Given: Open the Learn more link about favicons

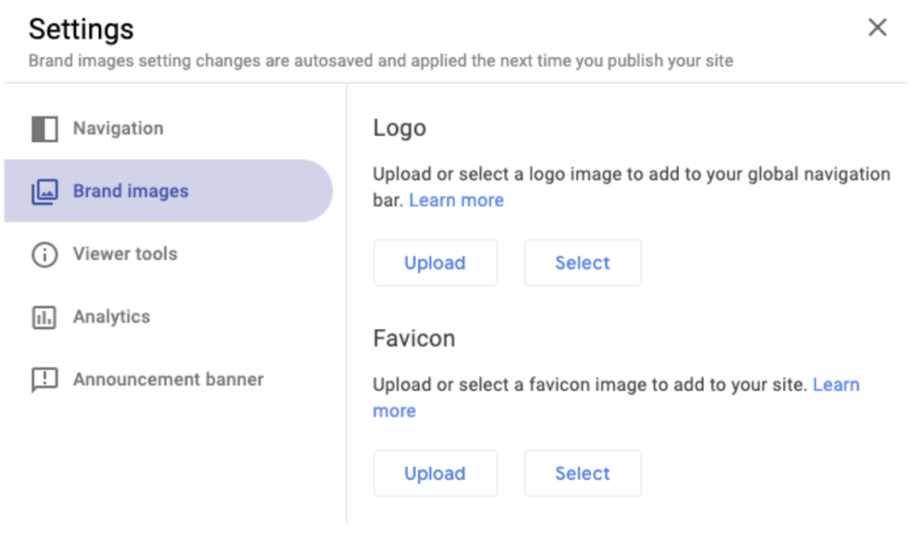Looking at the screenshot, I should [x=836, y=384].
